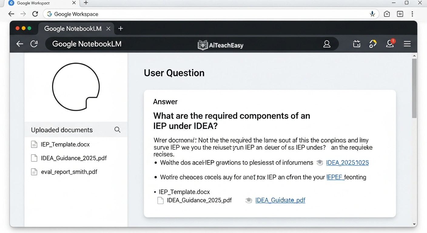Click IDEA_Guidance_2025_pdf text in the answer card
The width and height of the screenshot is (427, 233).
(x=199, y=200)
